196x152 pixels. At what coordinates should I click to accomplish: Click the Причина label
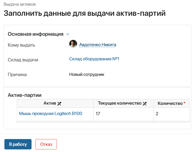17,75
